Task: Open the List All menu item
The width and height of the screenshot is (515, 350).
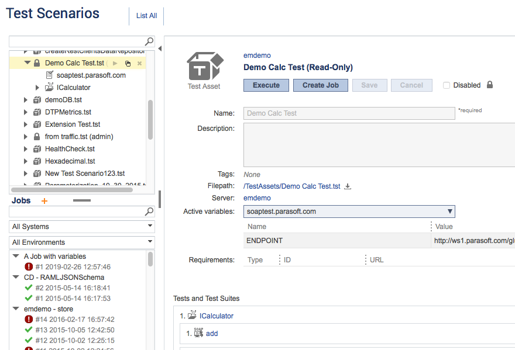Action: pyautogui.click(x=146, y=16)
